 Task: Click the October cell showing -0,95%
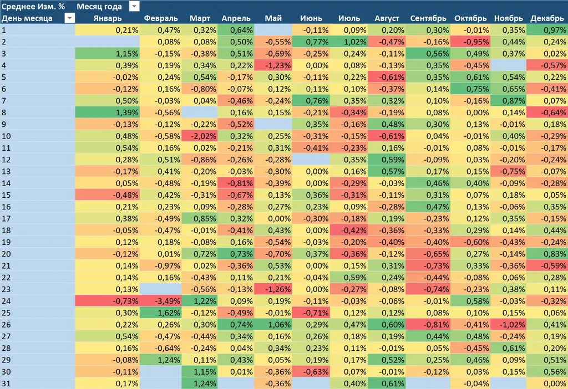pyautogui.click(x=470, y=42)
